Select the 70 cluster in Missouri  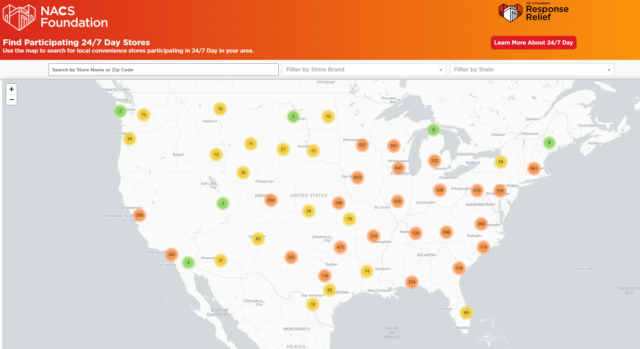pyautogui.click(x=349, y=219)
